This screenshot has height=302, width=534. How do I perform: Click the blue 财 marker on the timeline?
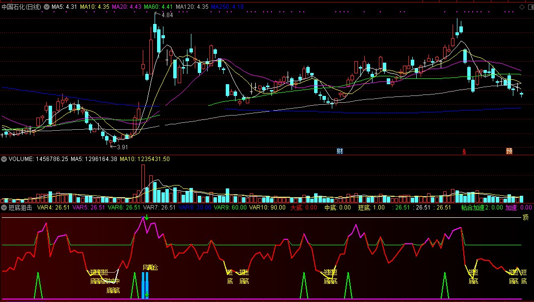340,151
